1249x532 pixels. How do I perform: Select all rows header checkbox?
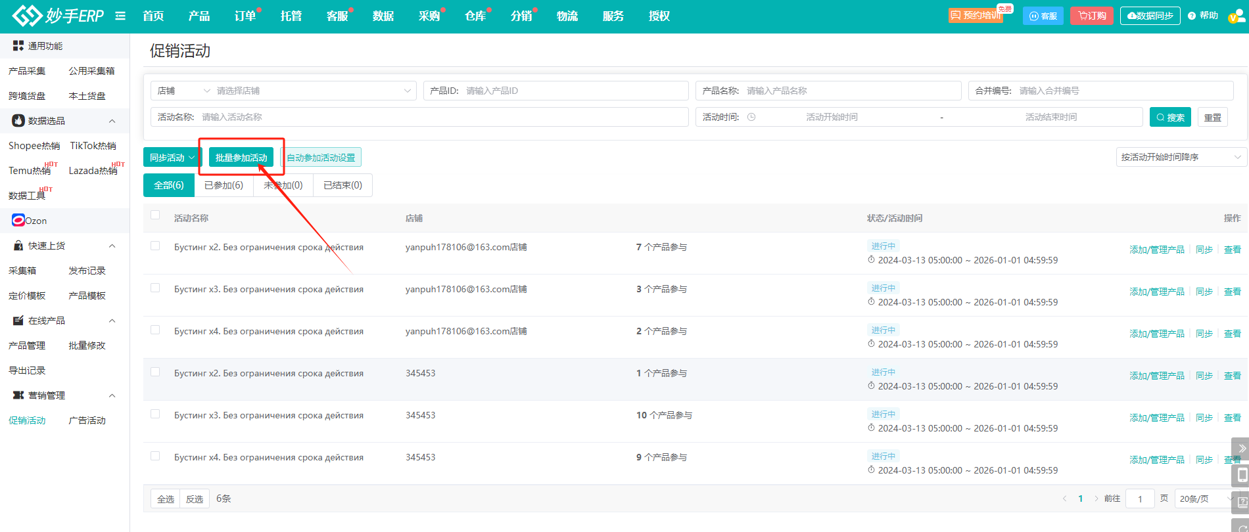155,215
